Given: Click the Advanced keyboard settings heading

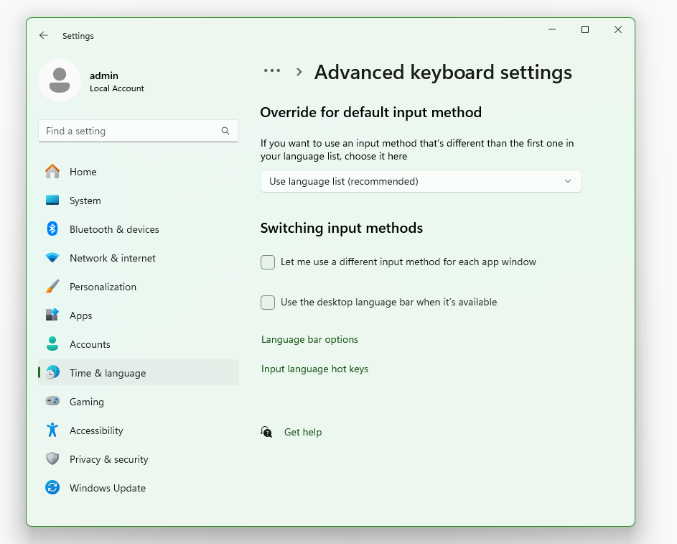Looking at the screenshot, I should 443,72.
